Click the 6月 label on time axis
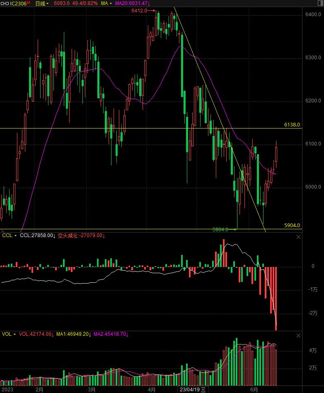 coord(254,390)
